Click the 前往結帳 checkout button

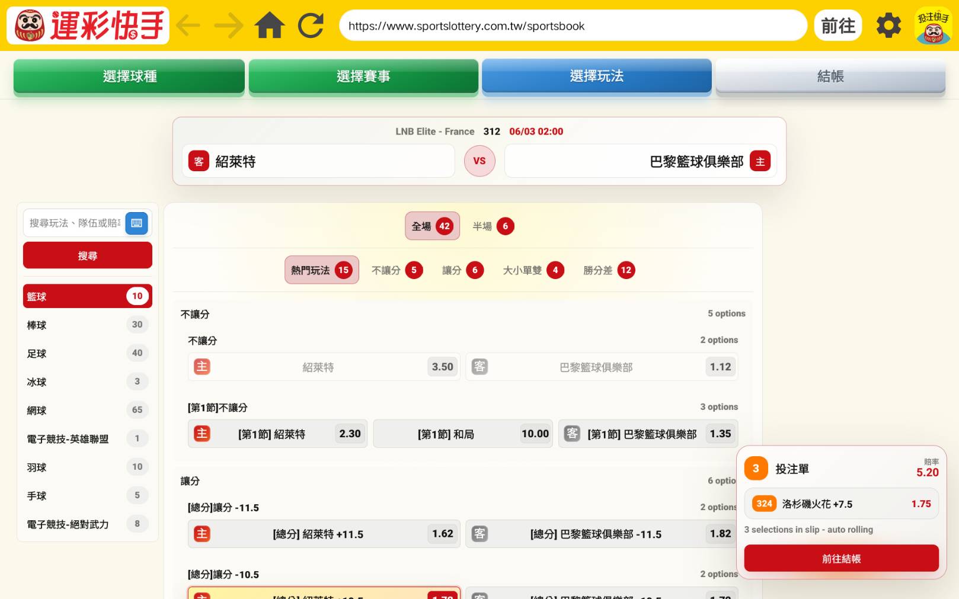pyautogui.click(x=842, y=558)
